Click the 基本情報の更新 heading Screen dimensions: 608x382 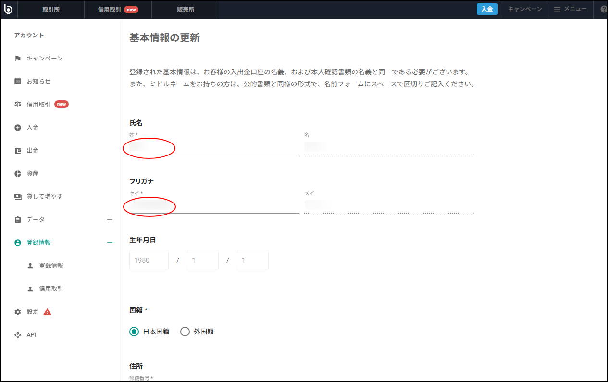[x=164, y=38]
